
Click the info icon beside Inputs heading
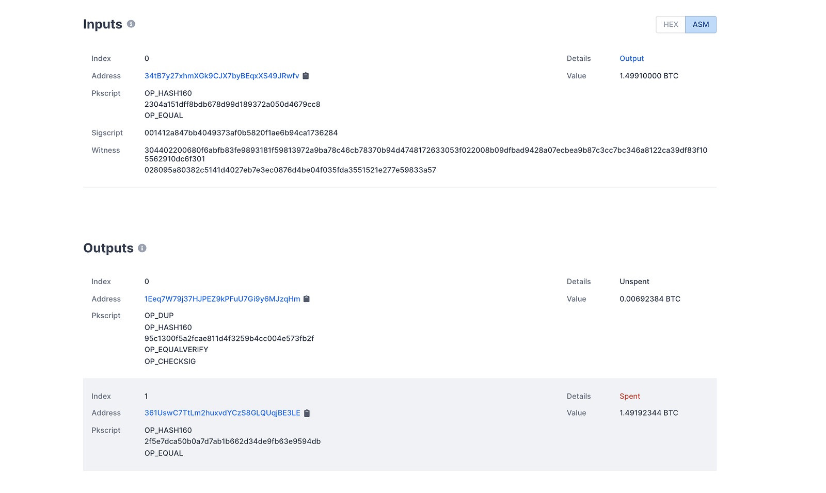131,24
